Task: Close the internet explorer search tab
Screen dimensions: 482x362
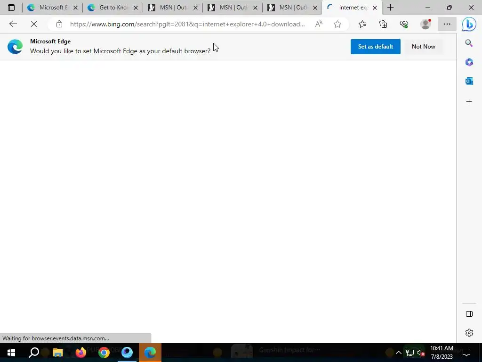Action: pyautogui.click(x=375, y=8)
